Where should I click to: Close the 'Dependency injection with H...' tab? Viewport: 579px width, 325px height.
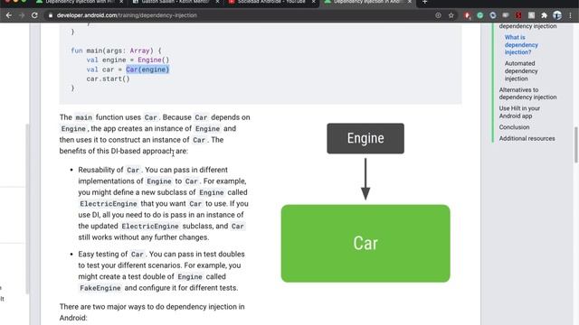coord(121,2)
